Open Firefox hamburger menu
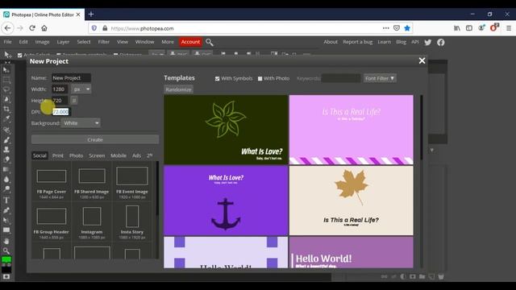This screenshot has width=516, height=290. (x=509, y=28)
